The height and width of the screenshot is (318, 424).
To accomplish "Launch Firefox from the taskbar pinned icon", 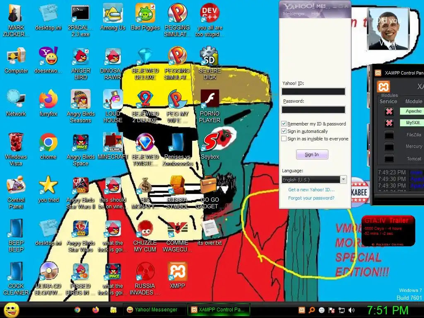I will [x=96, y=310].
